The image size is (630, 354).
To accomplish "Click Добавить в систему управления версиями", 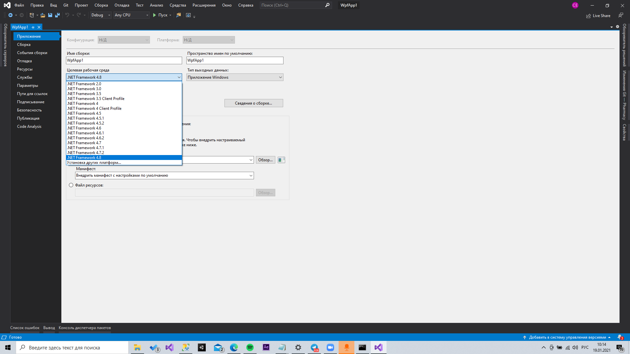I will tap(567, 337).
